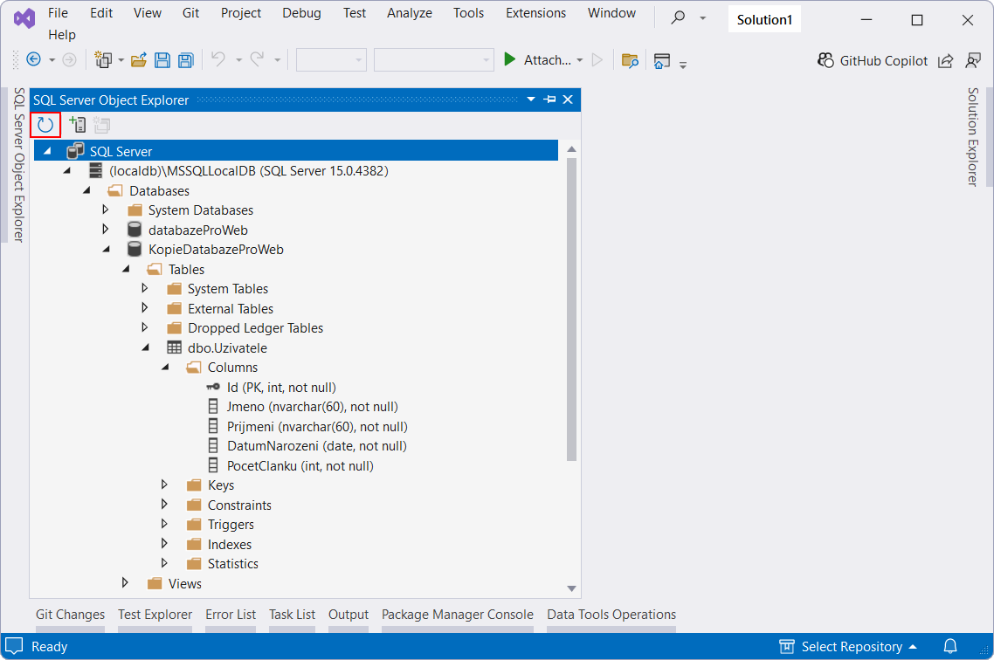Open the Git menu
Image resolution: width=994 pixels, height=660 pixels.
point(190,13)
